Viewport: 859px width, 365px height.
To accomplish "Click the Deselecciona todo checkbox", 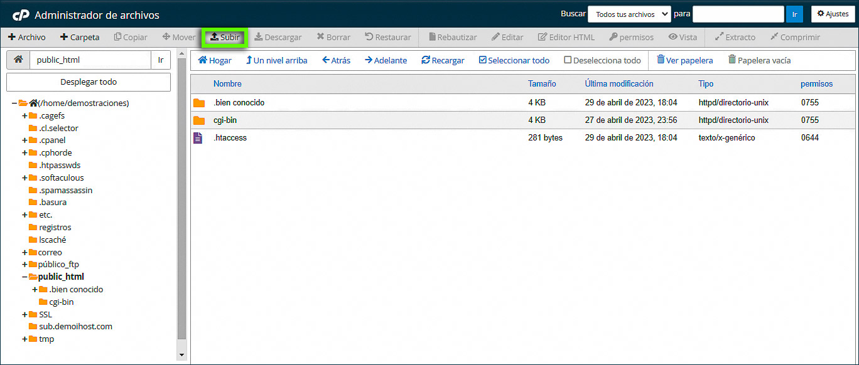I will click(x=568, y=60).
